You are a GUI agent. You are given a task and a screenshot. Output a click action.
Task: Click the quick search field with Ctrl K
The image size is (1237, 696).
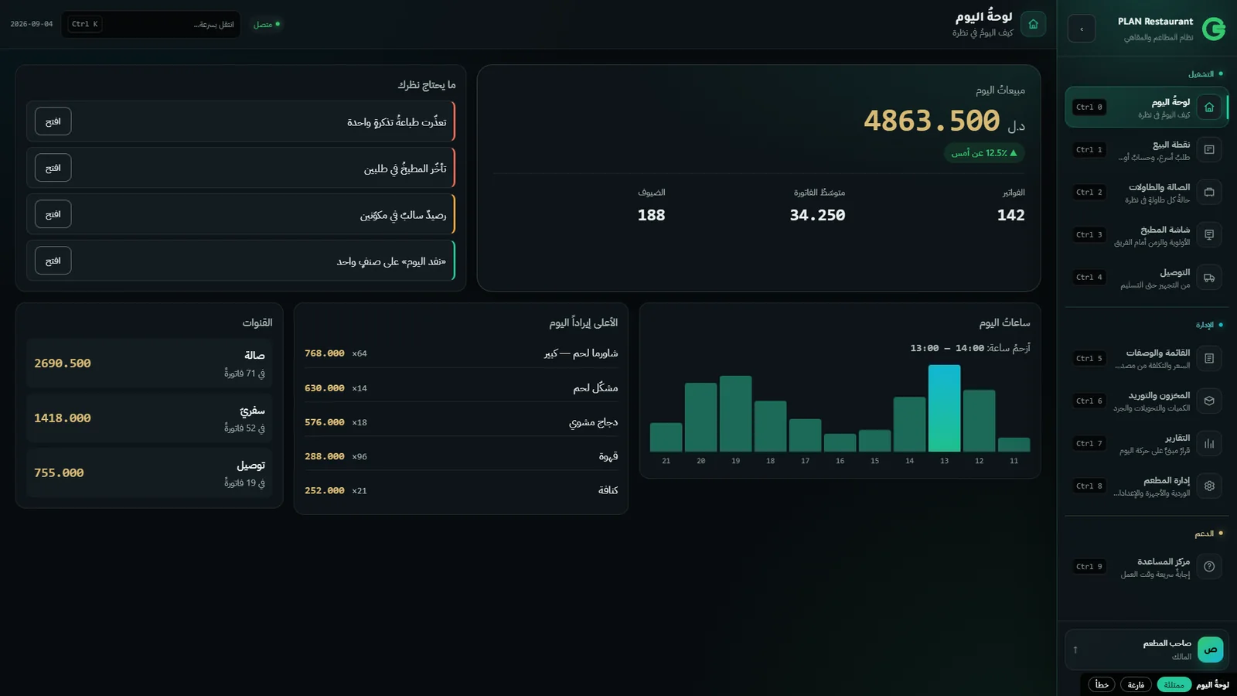point(151,24)
